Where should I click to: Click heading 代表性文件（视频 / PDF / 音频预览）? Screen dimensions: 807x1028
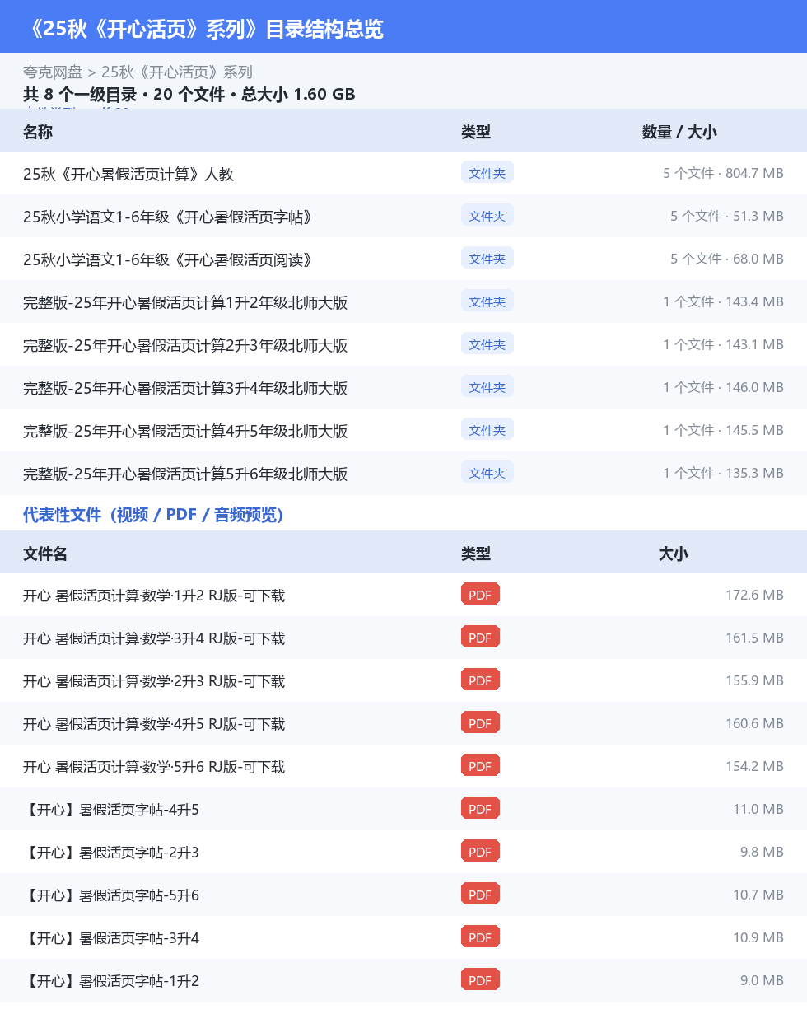tap(153, 515)
